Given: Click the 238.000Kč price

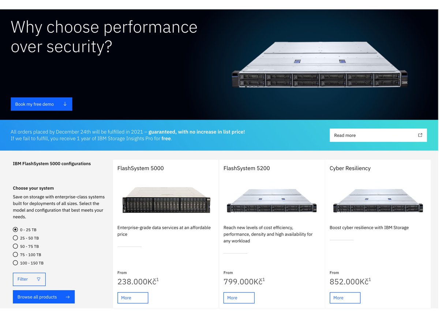Looking at the screenshot, I should click(138, 281).
